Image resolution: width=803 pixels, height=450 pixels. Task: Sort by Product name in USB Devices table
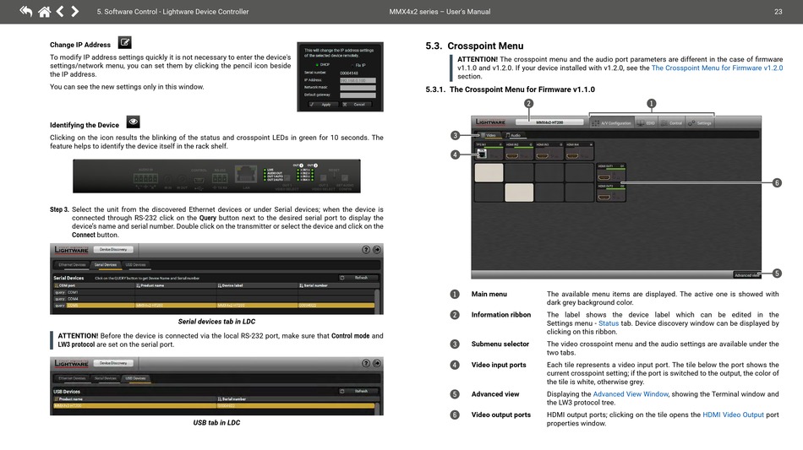(134, 398)
